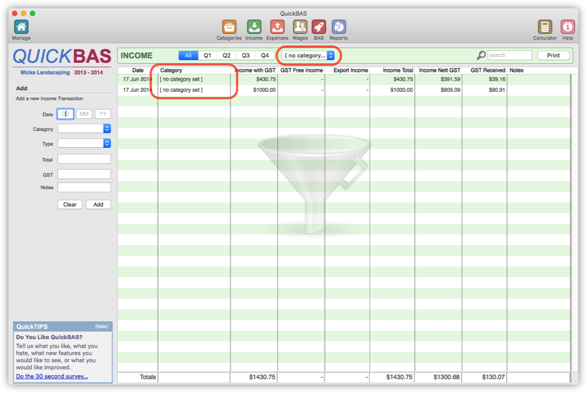Click the Clear button

tap(70, 204)
